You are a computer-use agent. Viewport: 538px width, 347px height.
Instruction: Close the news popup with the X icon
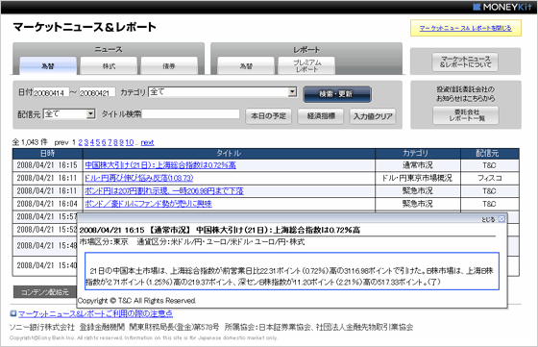click(501, 219)
